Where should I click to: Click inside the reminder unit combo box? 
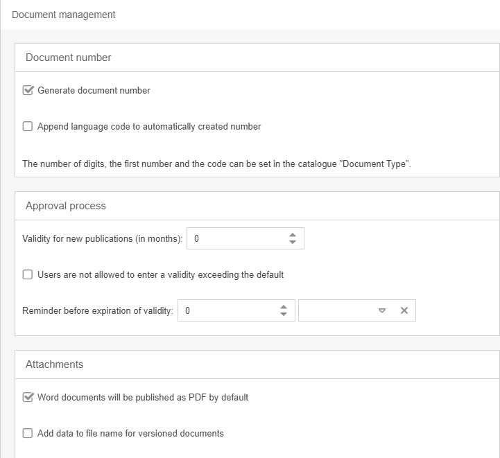[336, 310]
